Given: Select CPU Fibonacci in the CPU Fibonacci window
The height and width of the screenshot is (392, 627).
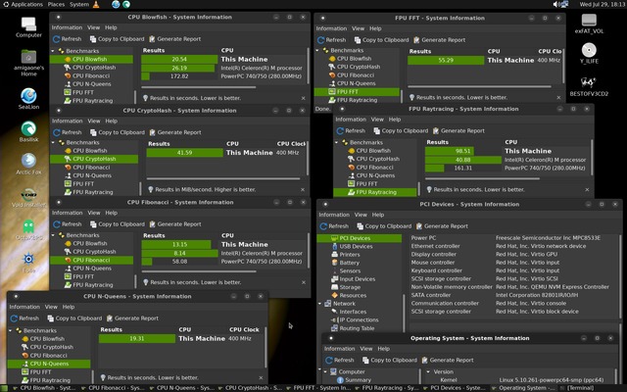Looking at the screenshot, I should tap(91, 260).
